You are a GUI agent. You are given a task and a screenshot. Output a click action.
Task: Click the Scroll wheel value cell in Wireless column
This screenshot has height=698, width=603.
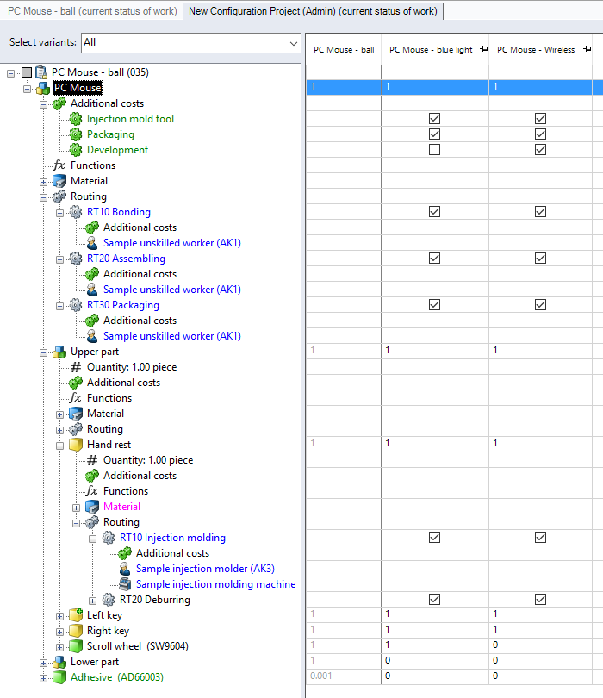(x=540, y=646)
